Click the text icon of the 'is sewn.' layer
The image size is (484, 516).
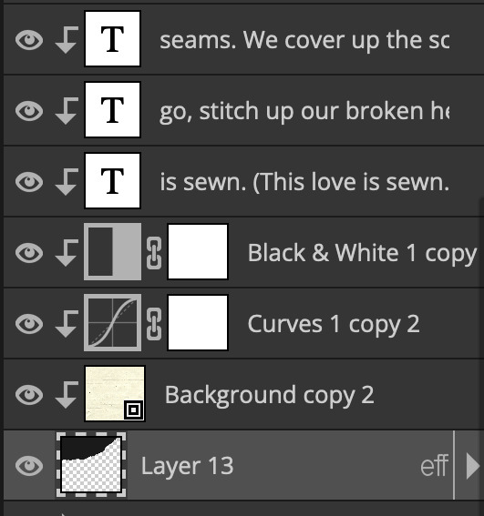[x=112, y=181]
